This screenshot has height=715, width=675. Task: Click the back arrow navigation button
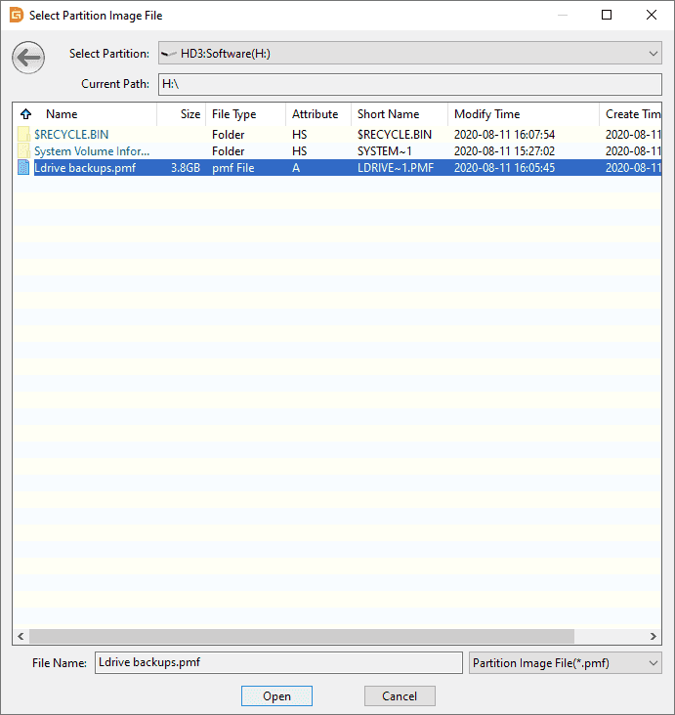click(28, 59)
